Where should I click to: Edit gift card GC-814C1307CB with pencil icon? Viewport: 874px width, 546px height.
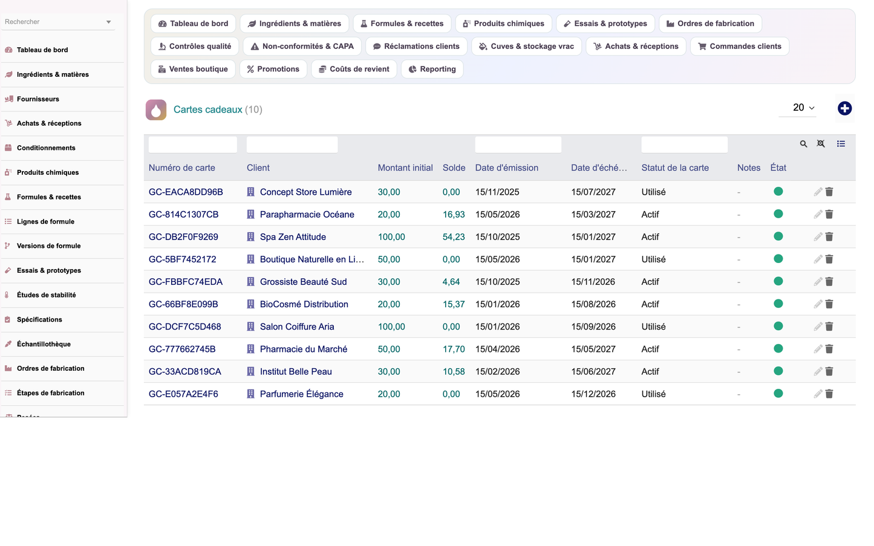[x=818, y=214]
